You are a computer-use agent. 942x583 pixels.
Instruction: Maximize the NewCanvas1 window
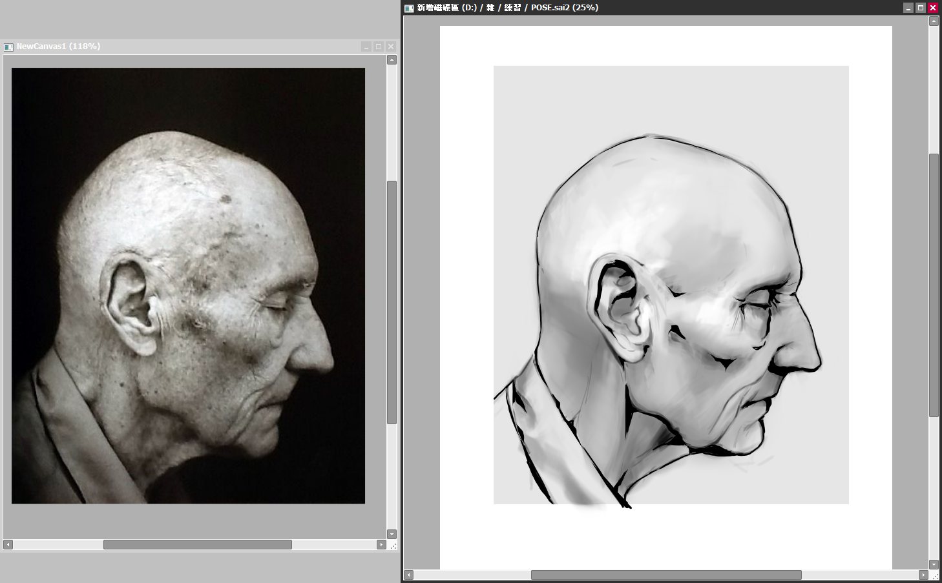379,46
